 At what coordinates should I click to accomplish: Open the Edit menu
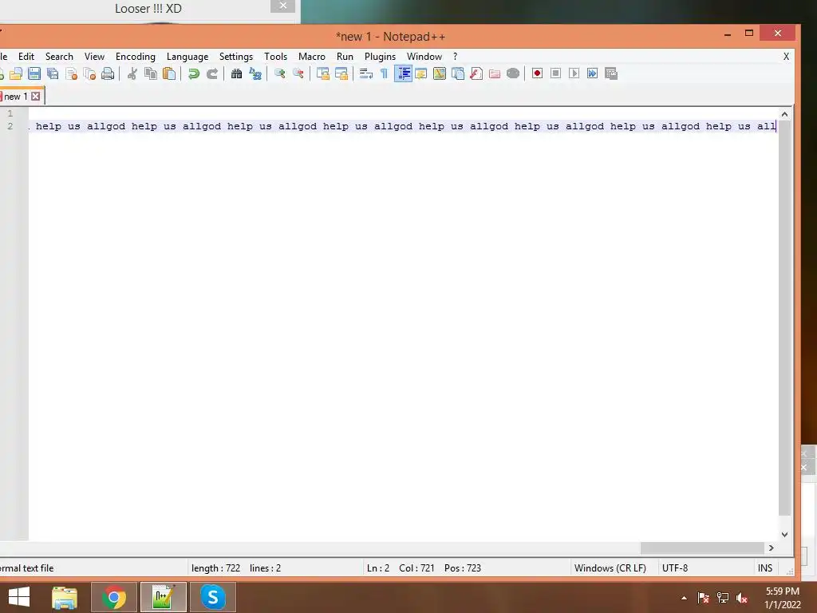26,57
